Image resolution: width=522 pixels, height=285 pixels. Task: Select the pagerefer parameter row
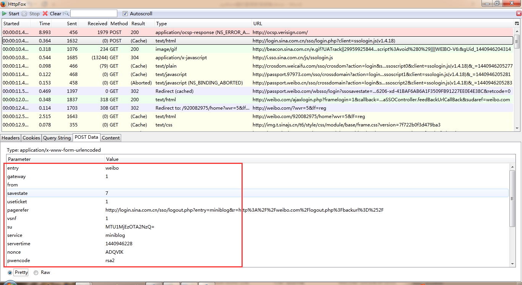click(258, 210)
